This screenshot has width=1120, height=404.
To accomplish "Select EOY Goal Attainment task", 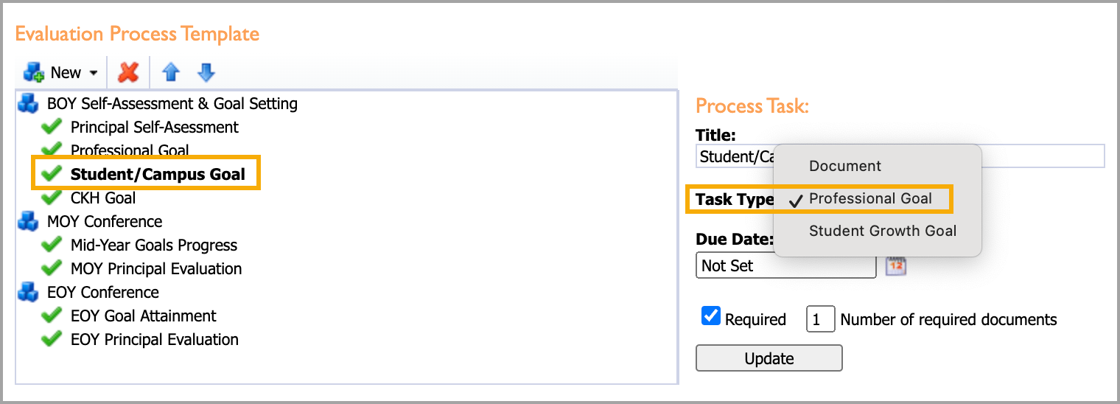I will (144, 316).
